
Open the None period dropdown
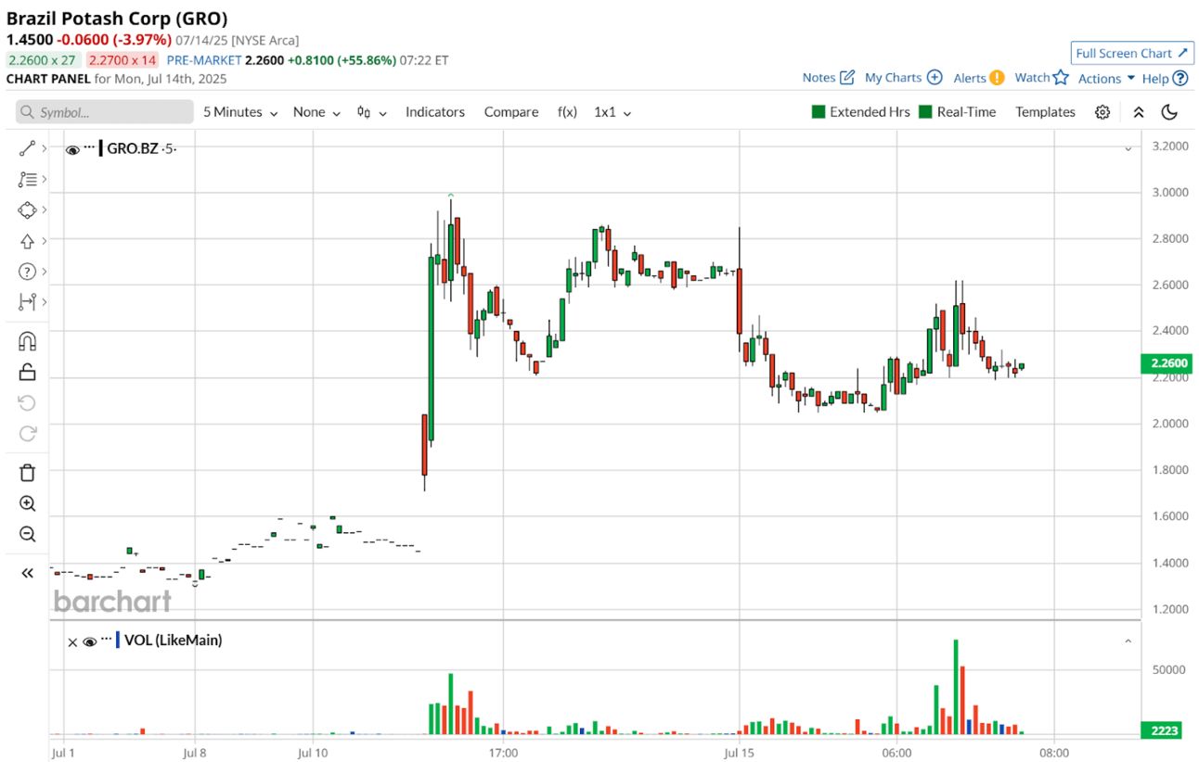(x=316, y=112)
